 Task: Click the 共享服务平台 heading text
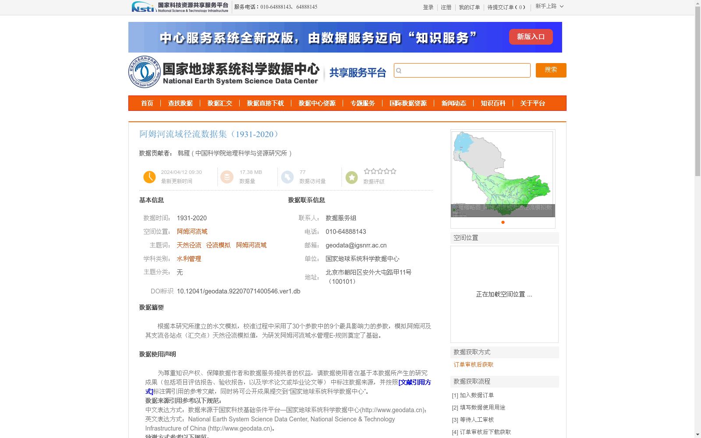click(358, 73)
